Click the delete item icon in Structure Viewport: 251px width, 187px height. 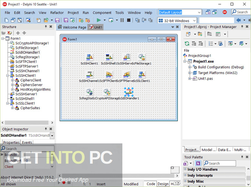10,33
